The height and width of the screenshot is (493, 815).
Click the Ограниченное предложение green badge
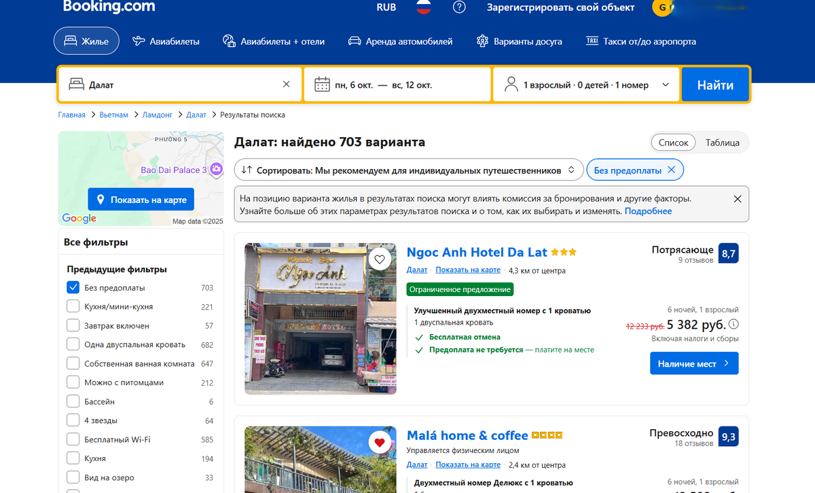(x=460, y=289)
